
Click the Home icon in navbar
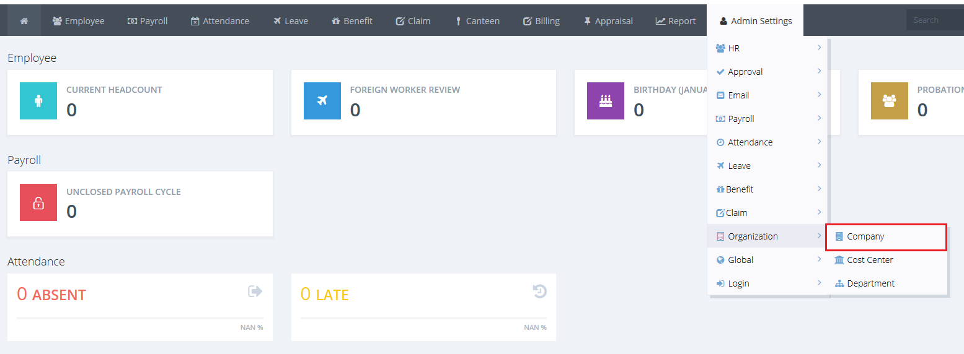tap(24, 21)
